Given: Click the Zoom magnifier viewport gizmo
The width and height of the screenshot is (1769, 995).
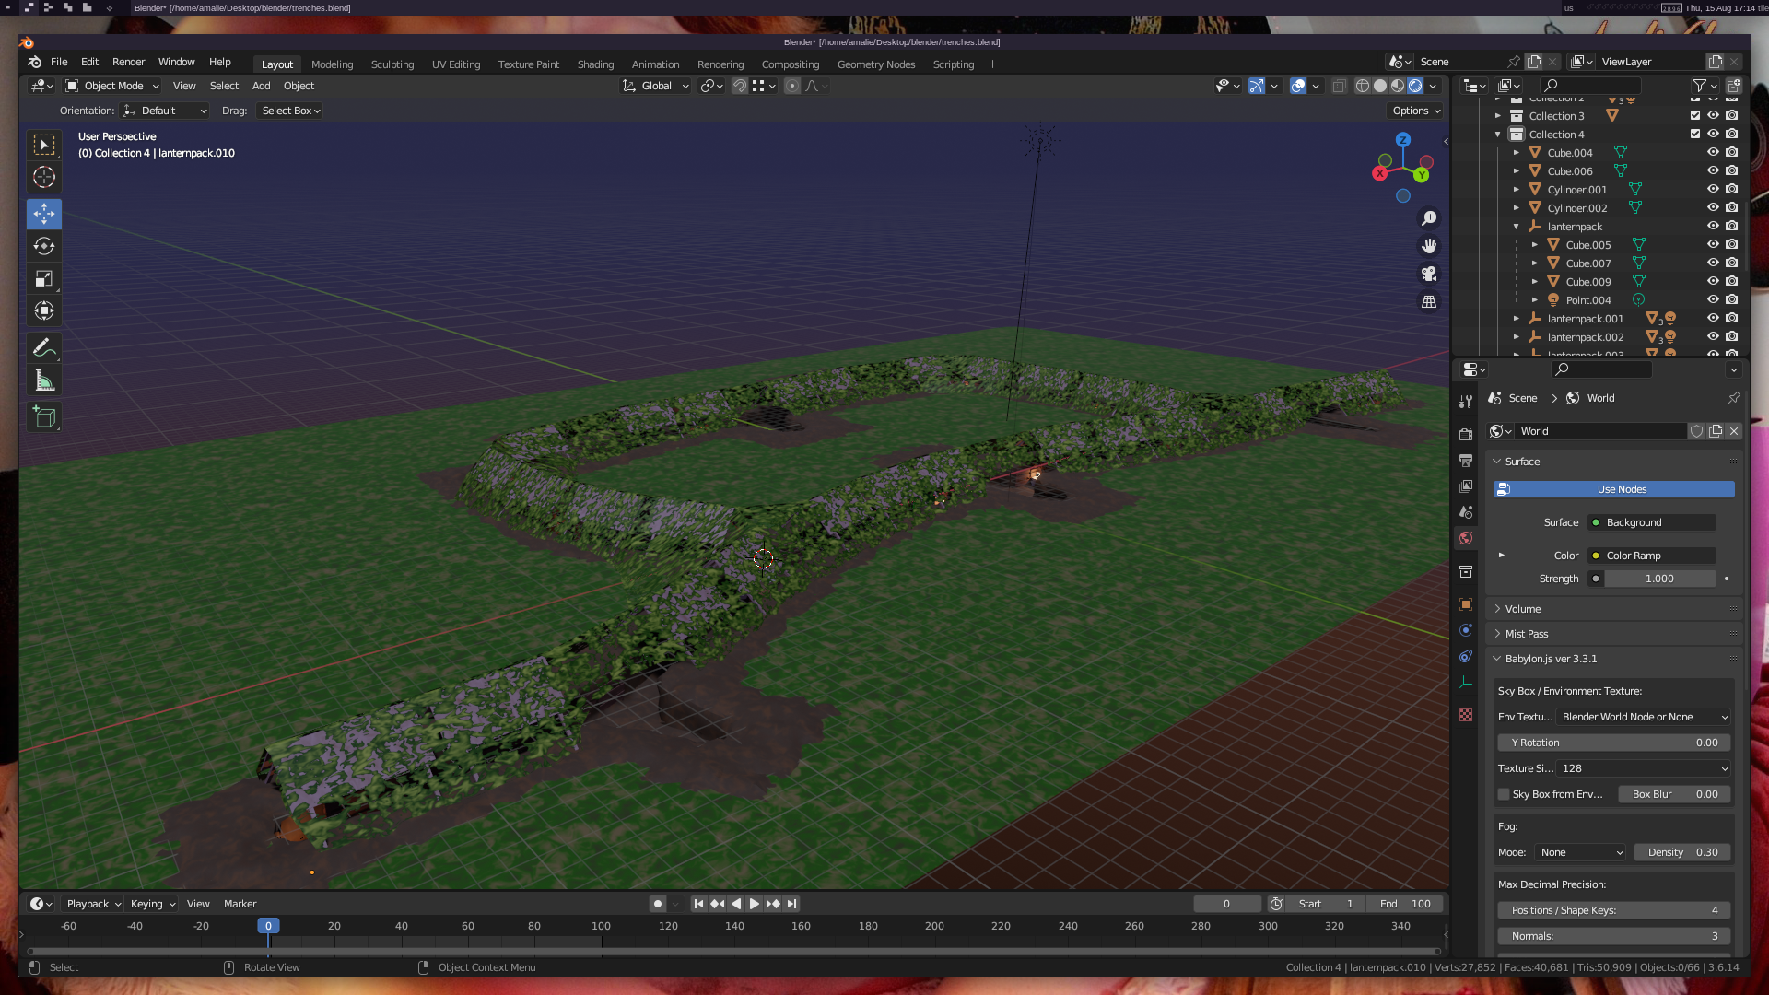Looking at the screenshot, I should pos(1429,218).
